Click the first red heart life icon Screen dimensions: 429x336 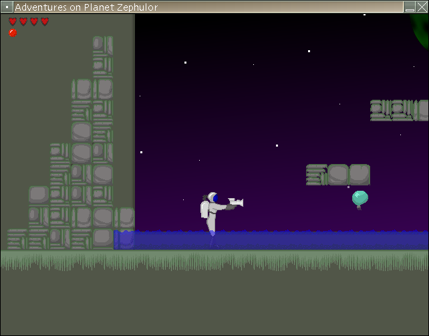(13, 21)
